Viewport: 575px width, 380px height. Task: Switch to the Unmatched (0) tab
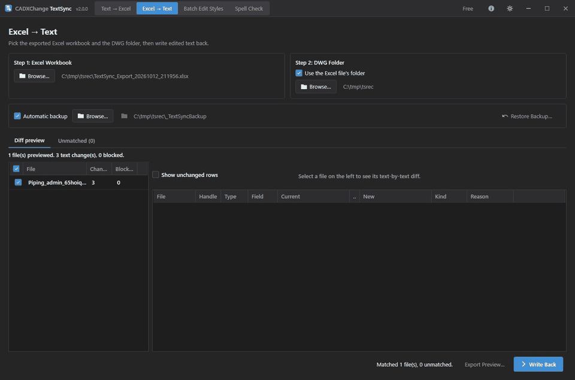(x=76, y=141)
